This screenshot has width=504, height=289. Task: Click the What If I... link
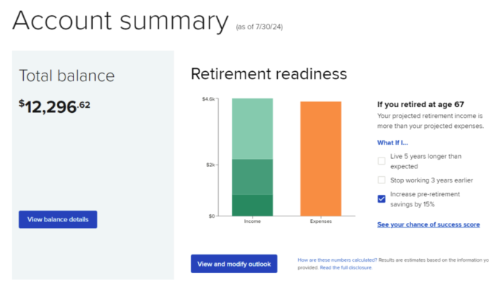coord(392,142)
